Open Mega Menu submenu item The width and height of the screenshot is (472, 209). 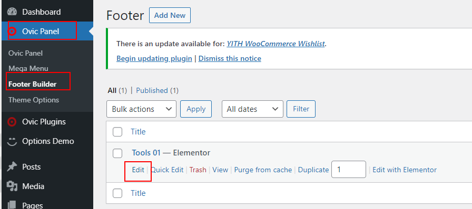28,68
